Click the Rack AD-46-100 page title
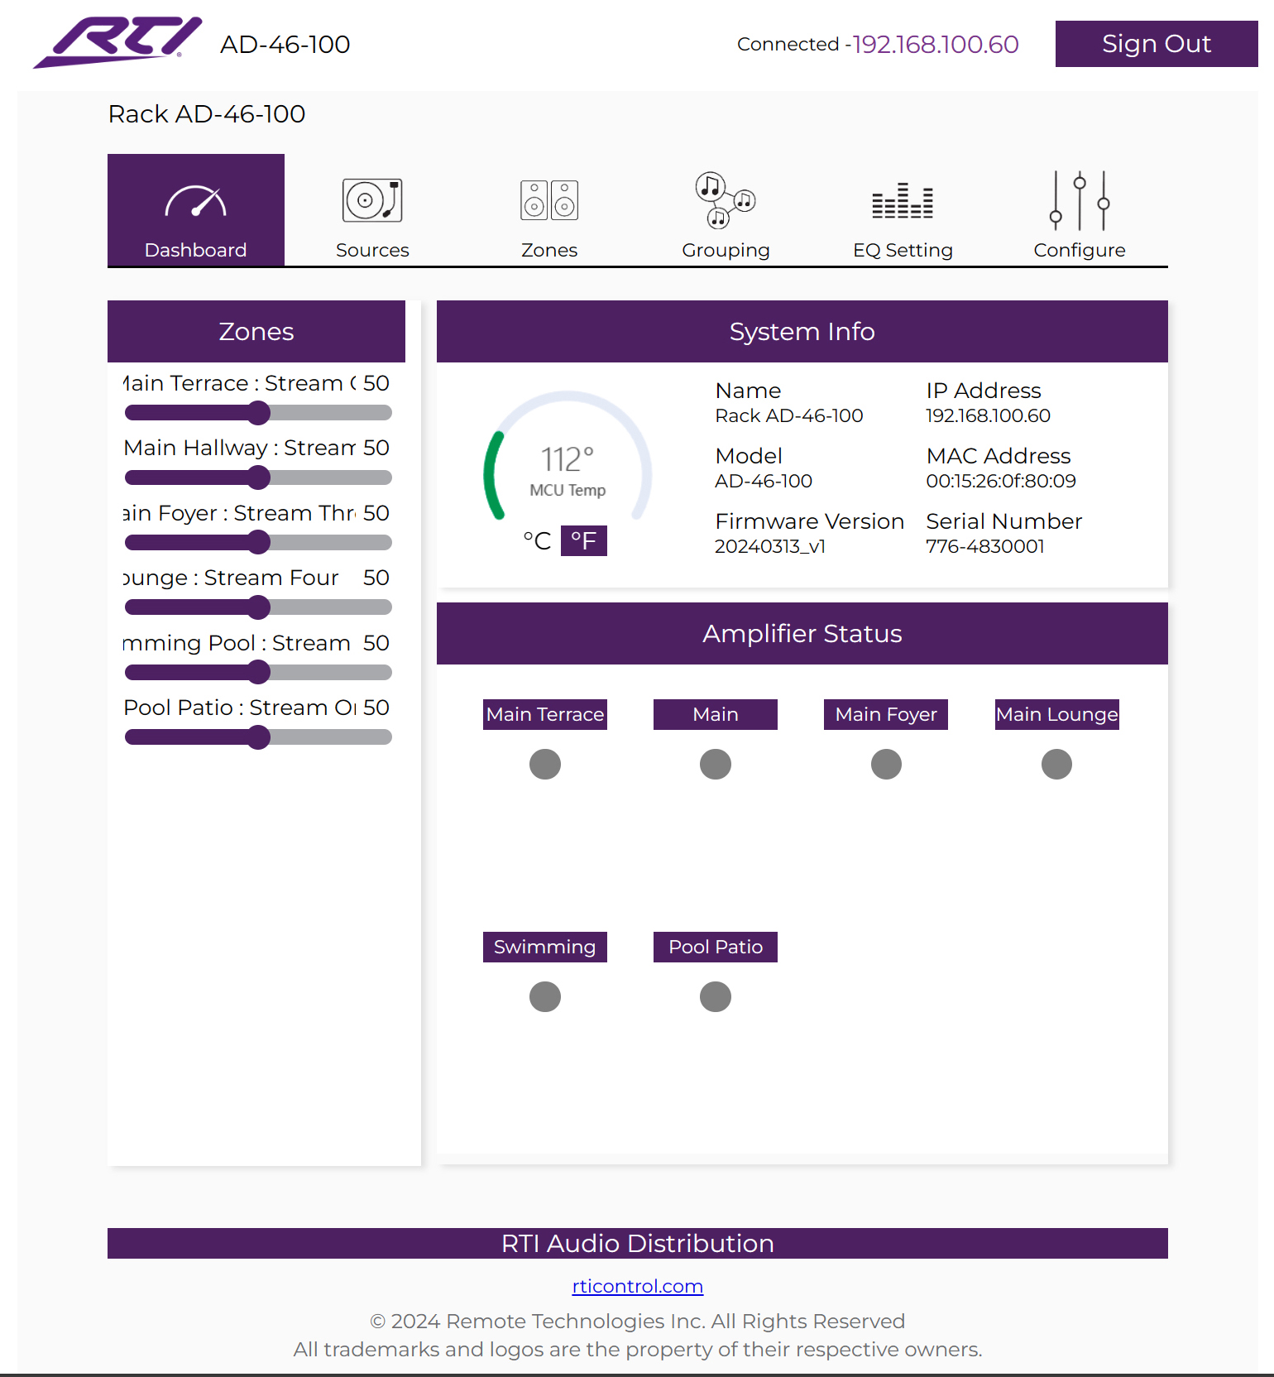Screen dimensions: 1274x1377 [x=207, y=113]
